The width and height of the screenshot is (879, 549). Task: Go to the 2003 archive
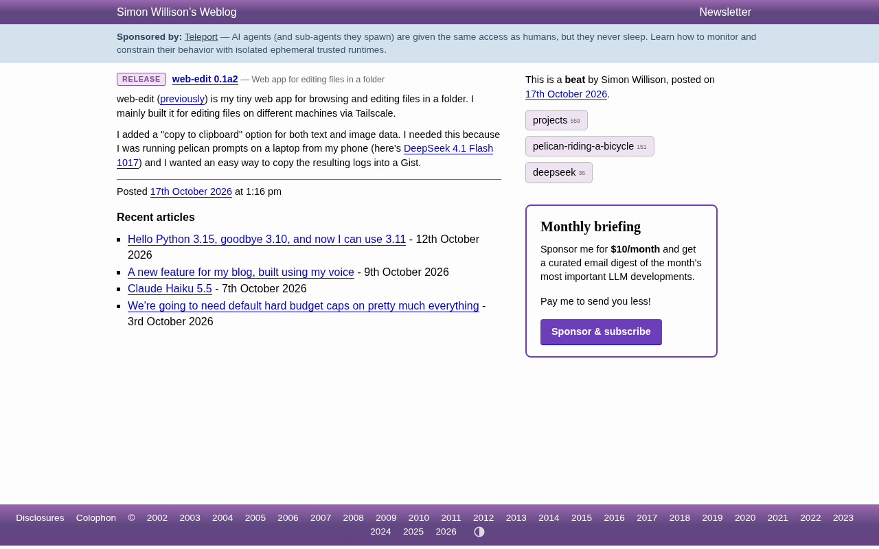[190, 518]
